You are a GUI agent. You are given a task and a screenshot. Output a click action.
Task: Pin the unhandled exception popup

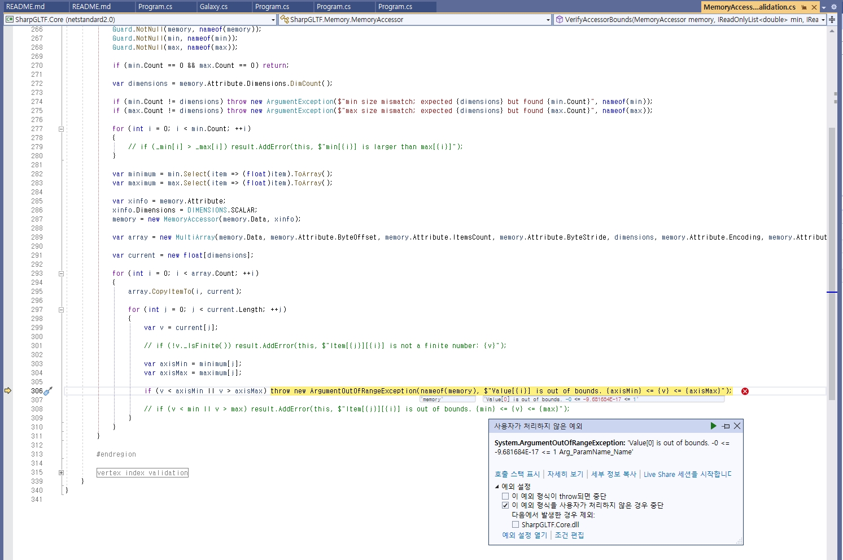(x=726, y=426)
